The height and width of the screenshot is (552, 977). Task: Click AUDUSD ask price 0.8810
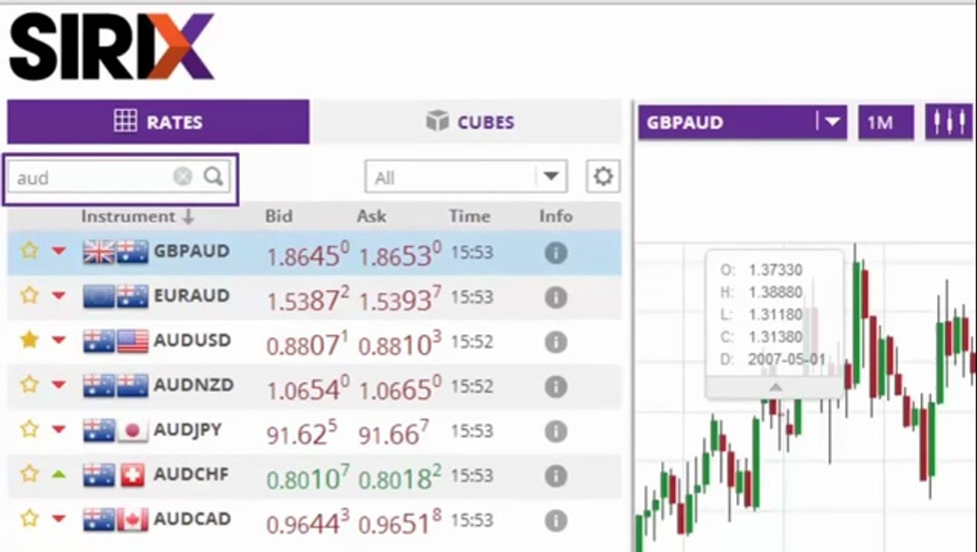coord(400,344)
